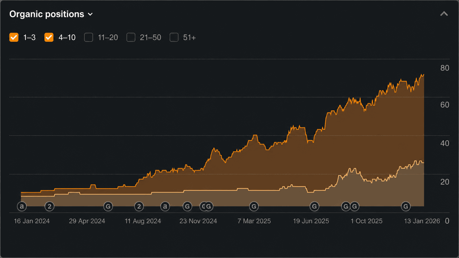The height and width of the screenshot is (258, 459).
Task: Open the G marker just before 23 Nov 2024
Action: pos(187,206)
